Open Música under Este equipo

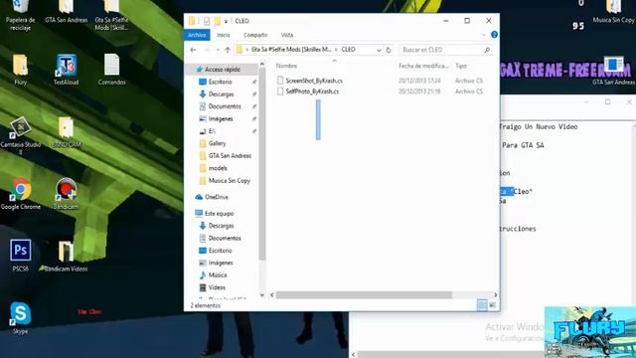(x=218, y=275)
